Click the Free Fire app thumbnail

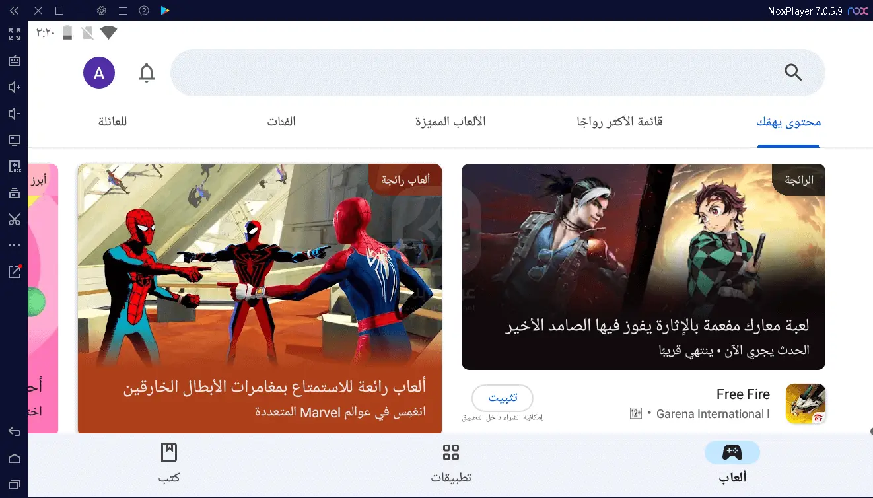pos(804,404)
